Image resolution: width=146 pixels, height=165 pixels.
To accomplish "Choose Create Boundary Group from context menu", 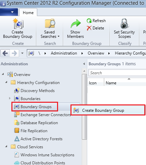I will click(x=108, y=110).
